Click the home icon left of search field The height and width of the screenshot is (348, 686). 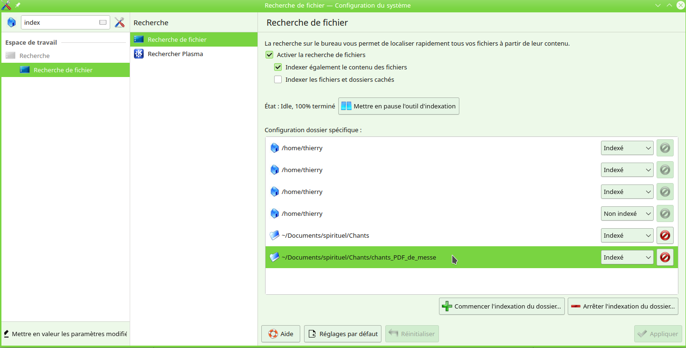(11, 22)
